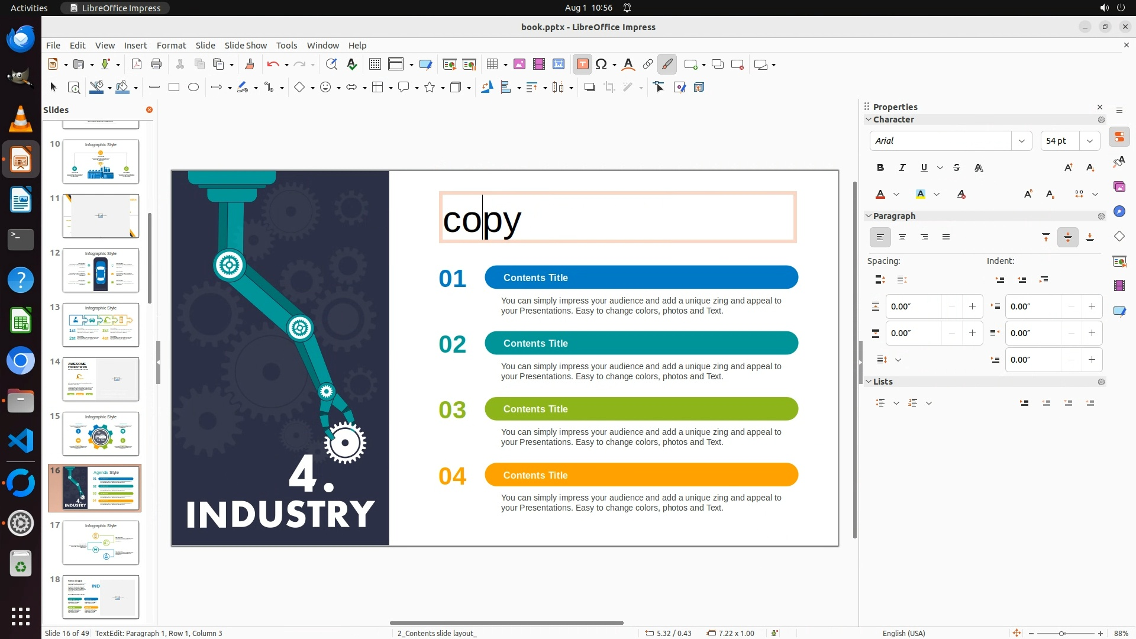
Task: Click the English (USA) language status
Action: [x=903, y=633]
